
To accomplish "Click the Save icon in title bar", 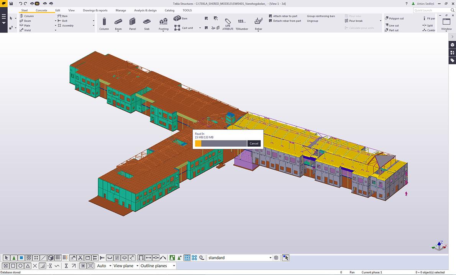I will [x=11, y=3].
